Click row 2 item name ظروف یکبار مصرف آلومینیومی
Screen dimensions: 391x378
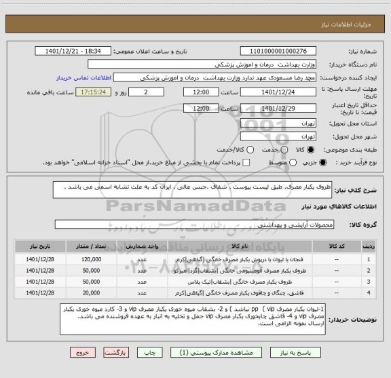(x=240, y=271)
